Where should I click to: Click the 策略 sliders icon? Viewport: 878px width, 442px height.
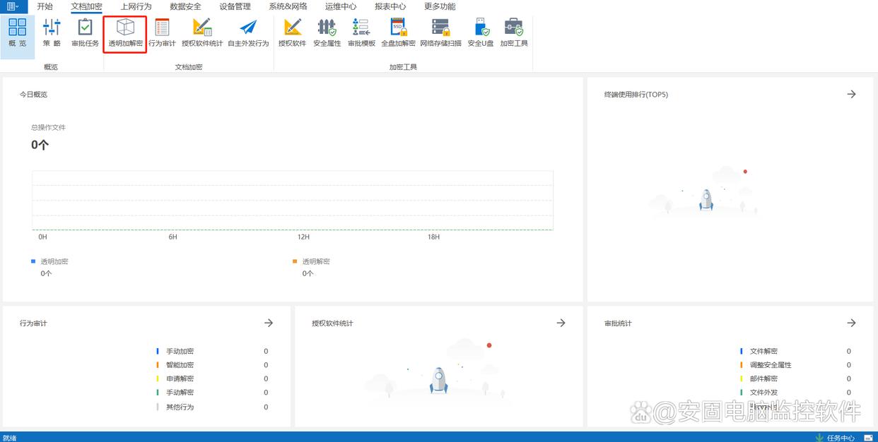(x=52, y=33)
